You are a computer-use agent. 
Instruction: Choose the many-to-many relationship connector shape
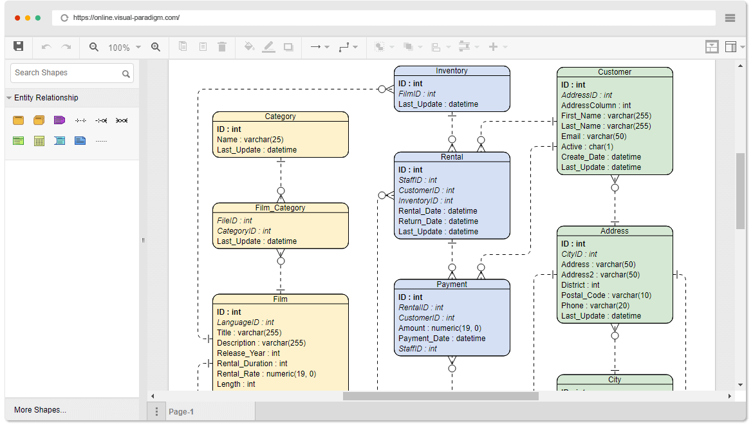pos(122,120)
